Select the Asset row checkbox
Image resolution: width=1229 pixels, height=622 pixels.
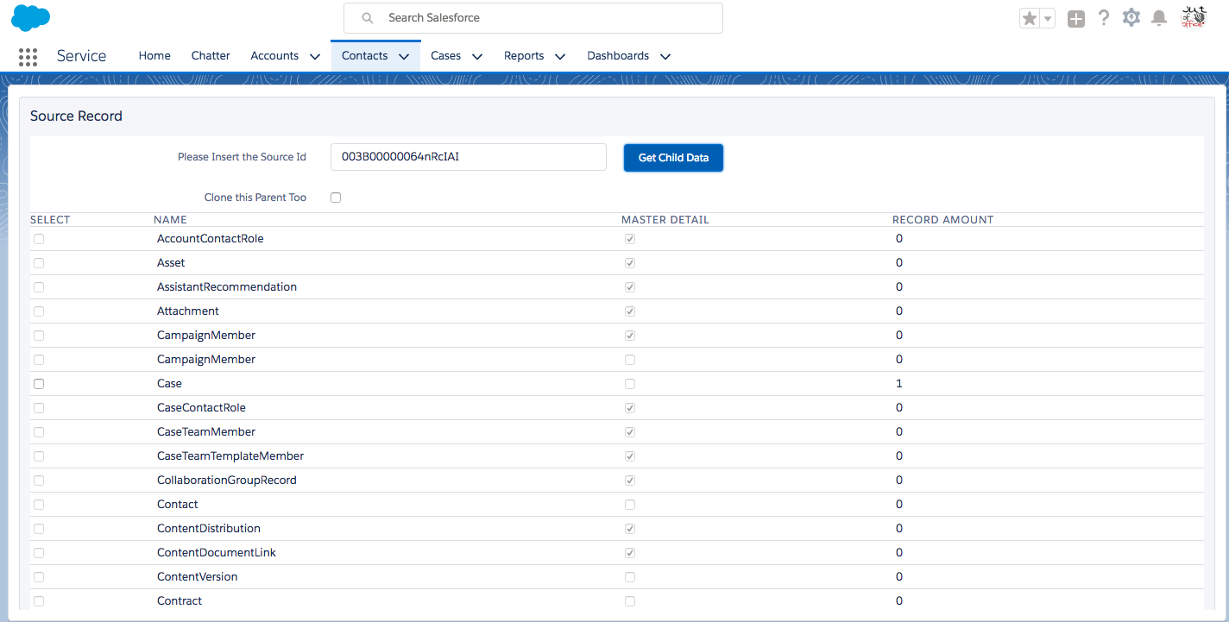(39, 262)
